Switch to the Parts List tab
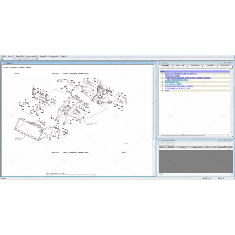Viewport: 235px width, 235px height. tap(180, 66)
